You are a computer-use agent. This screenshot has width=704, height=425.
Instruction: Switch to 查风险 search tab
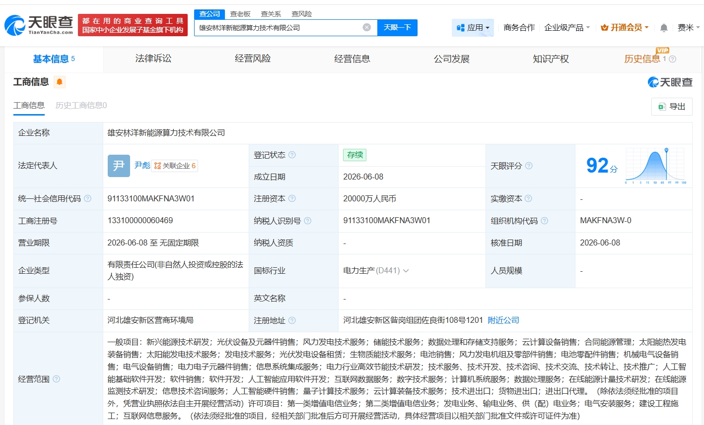[302, 14]
